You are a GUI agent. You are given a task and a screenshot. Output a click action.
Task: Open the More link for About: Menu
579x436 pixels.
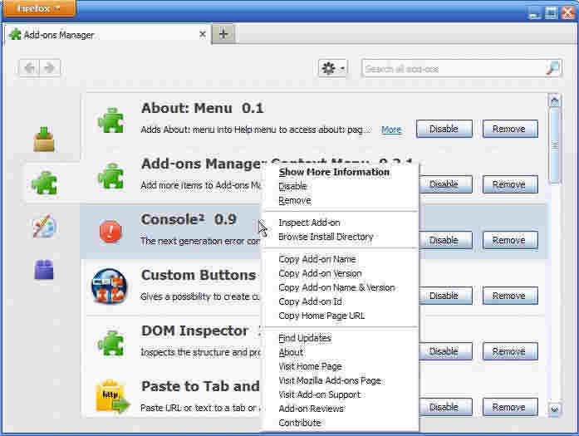click(x=391, y=130)
